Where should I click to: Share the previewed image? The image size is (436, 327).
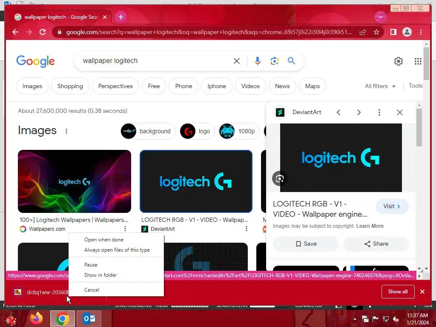[x=376, y=244]
